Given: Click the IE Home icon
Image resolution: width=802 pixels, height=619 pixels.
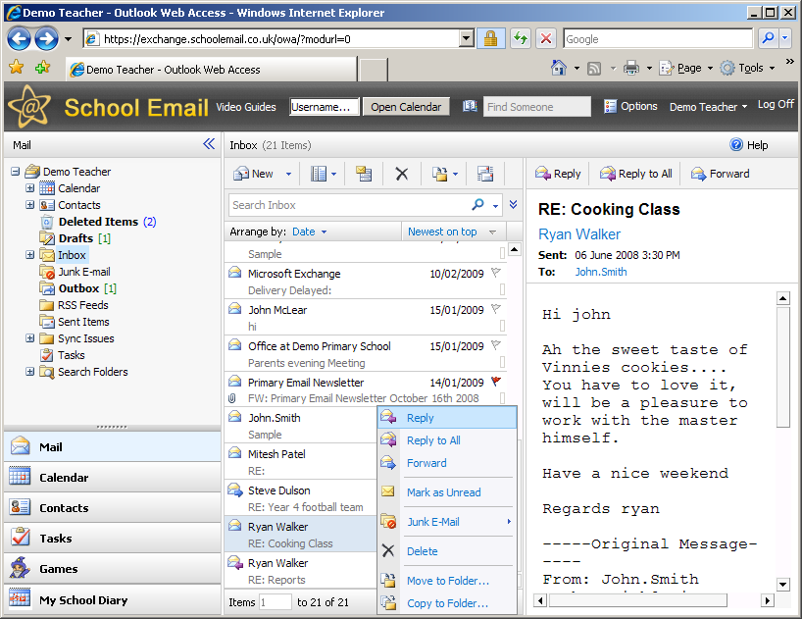Looking at the screenshot, I should 559,68.
